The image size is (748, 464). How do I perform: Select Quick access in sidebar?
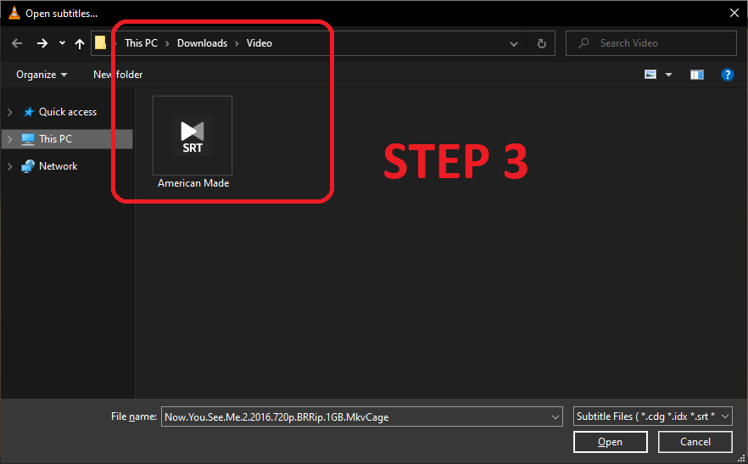point(68,112)
